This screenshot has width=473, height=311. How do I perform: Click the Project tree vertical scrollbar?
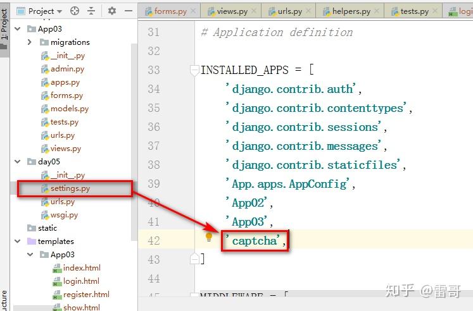(134, 142)
